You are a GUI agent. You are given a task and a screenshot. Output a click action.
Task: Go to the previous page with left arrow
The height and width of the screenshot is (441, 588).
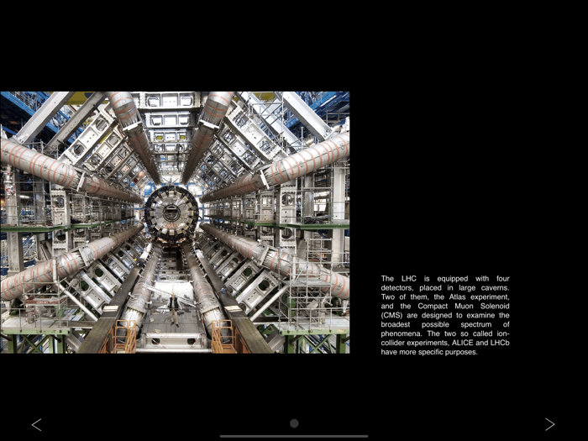[x=36, y=424]
